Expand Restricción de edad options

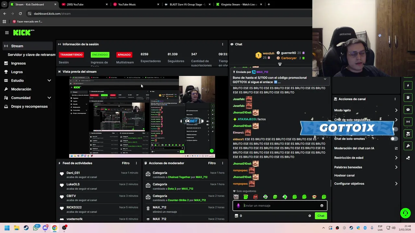[x=396, y=158]
